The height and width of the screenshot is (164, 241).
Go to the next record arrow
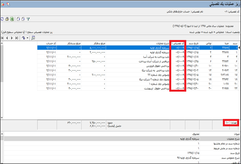pyautogui.click(x=12, y=38)
